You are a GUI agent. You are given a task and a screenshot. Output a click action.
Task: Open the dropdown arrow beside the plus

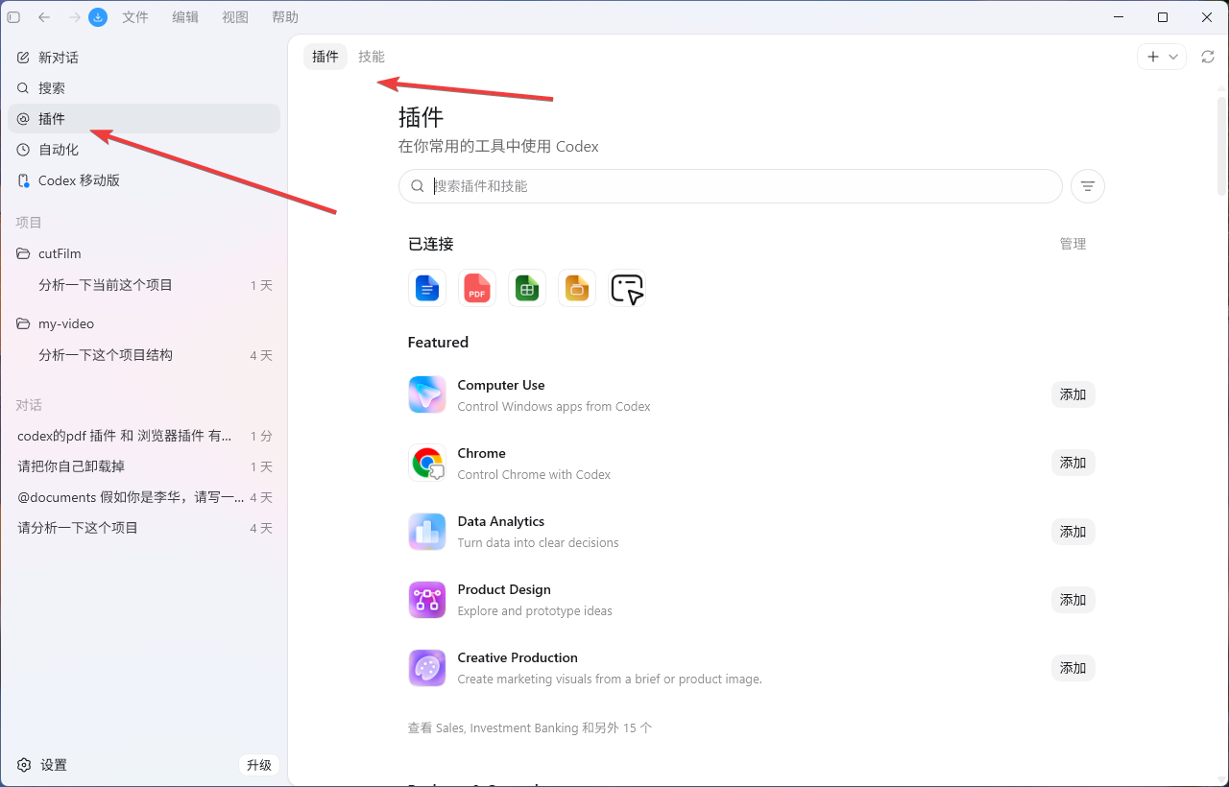(1173, 57)
